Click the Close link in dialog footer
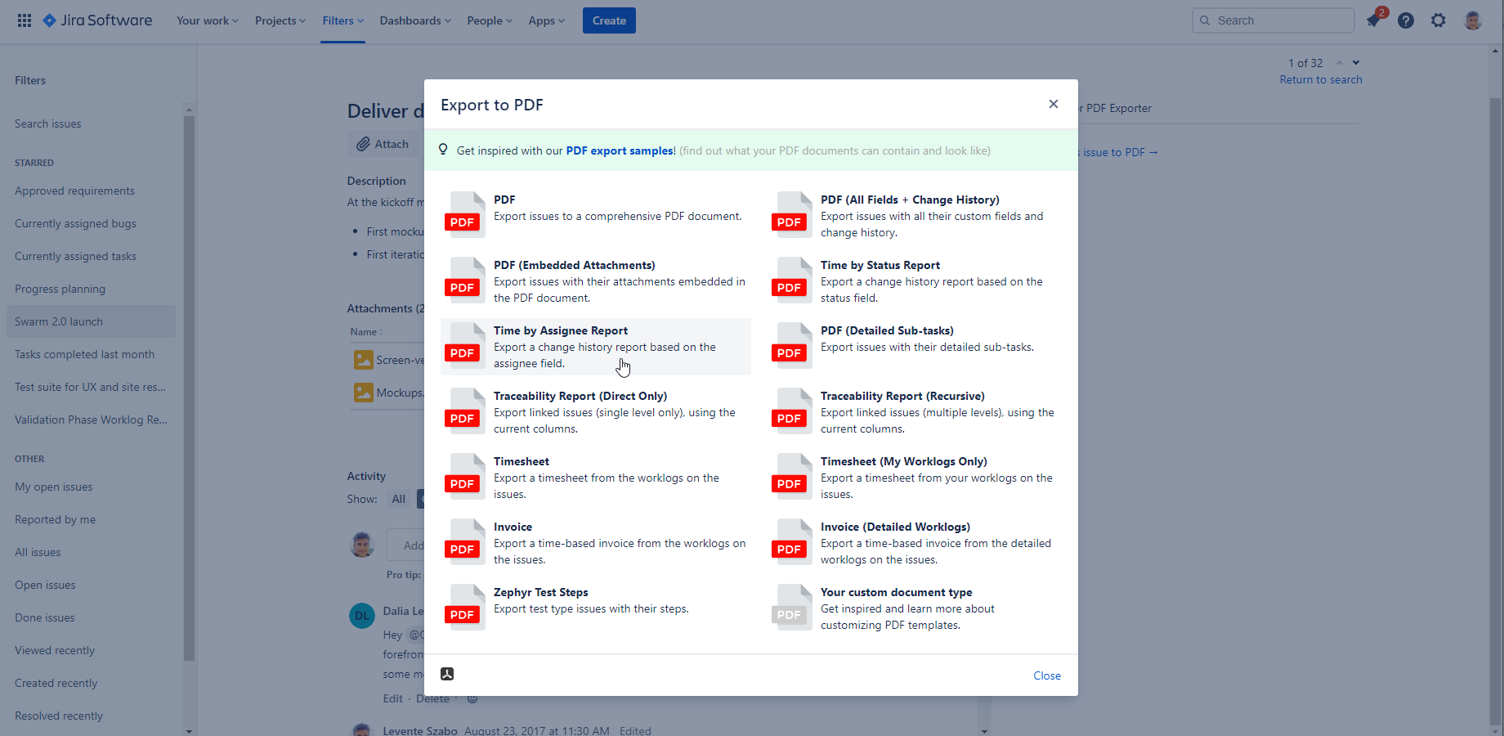 [1047, 675]
